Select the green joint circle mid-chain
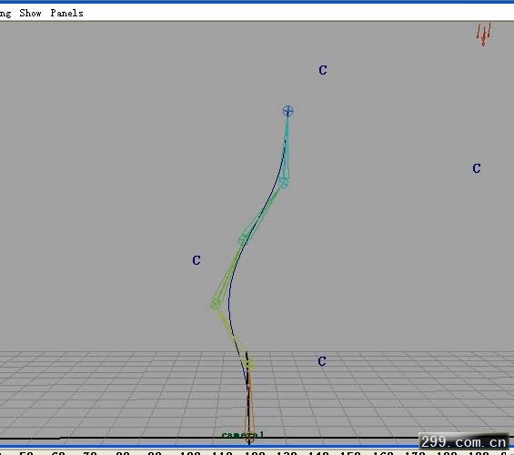 click(x=243, y=239)
